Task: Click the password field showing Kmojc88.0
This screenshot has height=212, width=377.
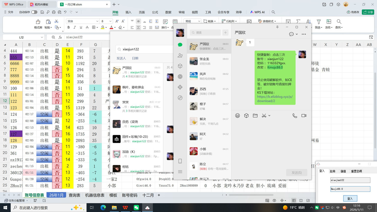Action: click(x=350, y=189)
